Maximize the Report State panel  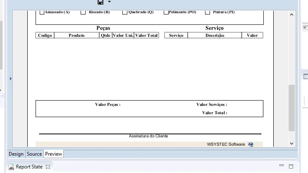coord(291,166)
